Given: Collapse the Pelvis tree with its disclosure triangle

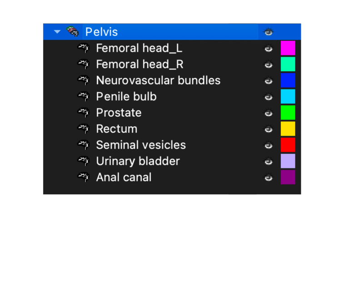Looking at the screenshot, I should click(x=57, y=32).
